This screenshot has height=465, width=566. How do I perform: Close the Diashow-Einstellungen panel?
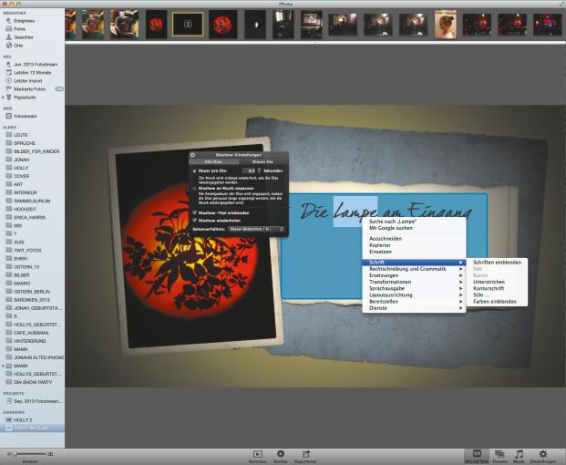pos(192,155)
